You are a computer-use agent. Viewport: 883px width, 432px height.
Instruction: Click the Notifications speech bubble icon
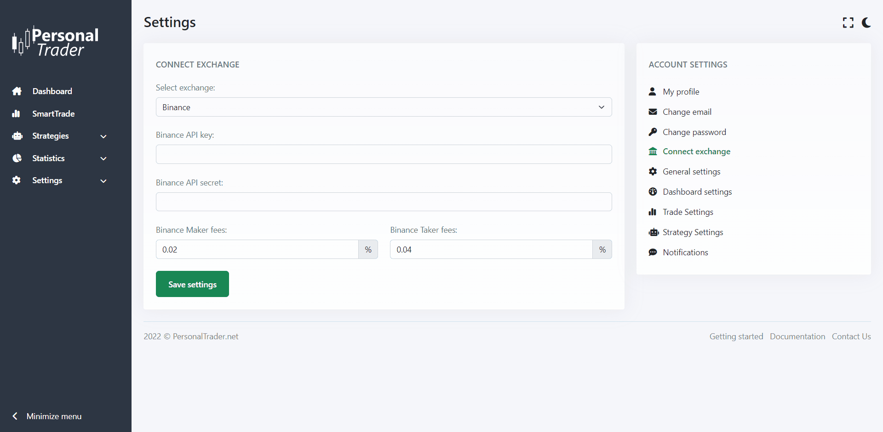(x=653, y=252)
